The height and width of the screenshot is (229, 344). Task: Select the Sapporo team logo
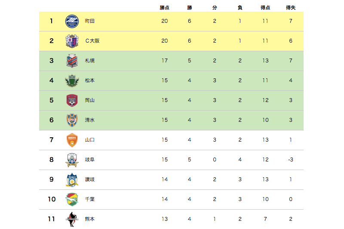[72, 61]
